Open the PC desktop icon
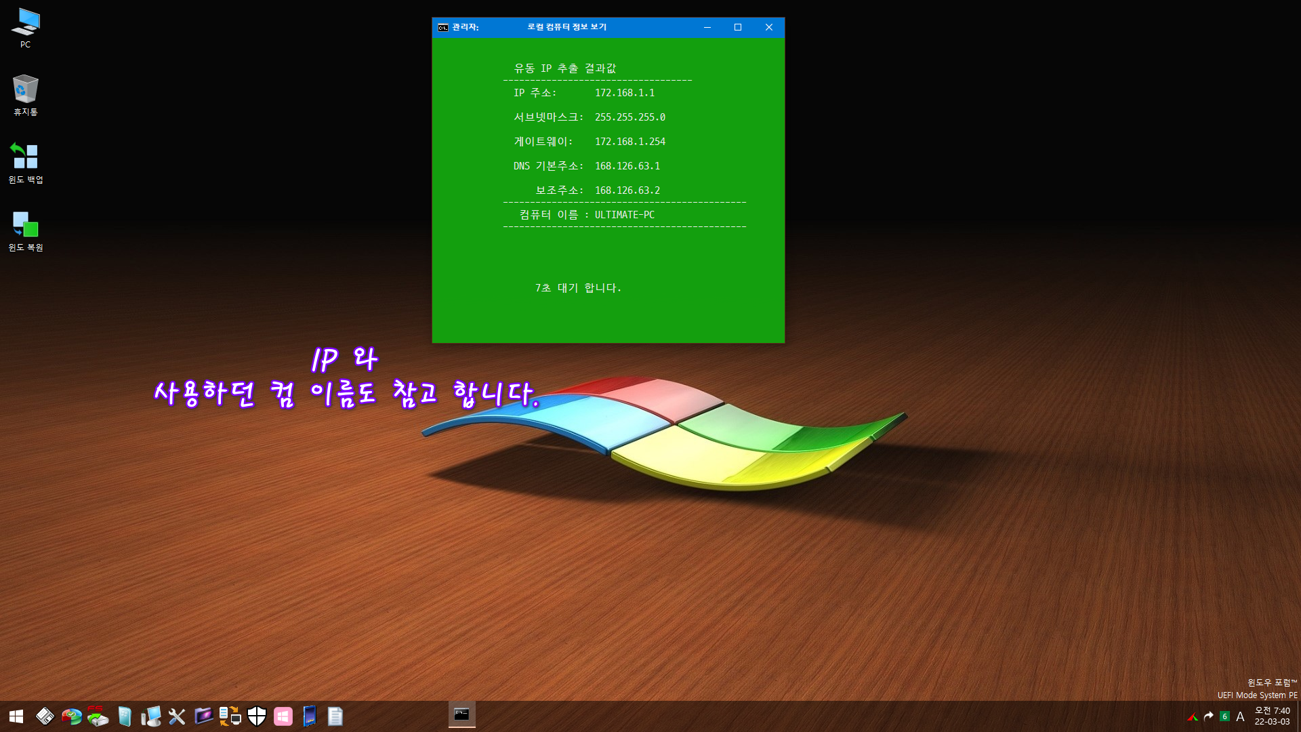 [25, 28]
